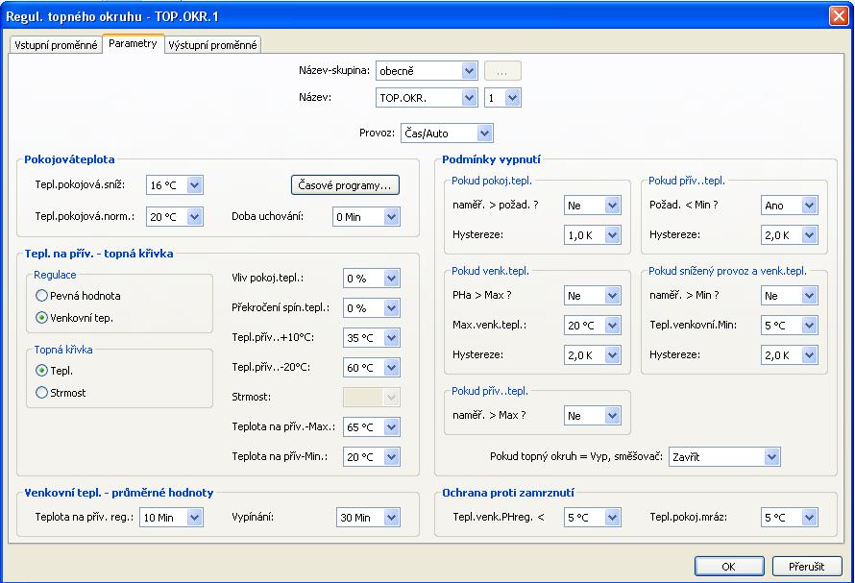Open Požad. < Min ? dropdown showing Ano
This screenshot has height=583, width=855.
tap(789, 206)
